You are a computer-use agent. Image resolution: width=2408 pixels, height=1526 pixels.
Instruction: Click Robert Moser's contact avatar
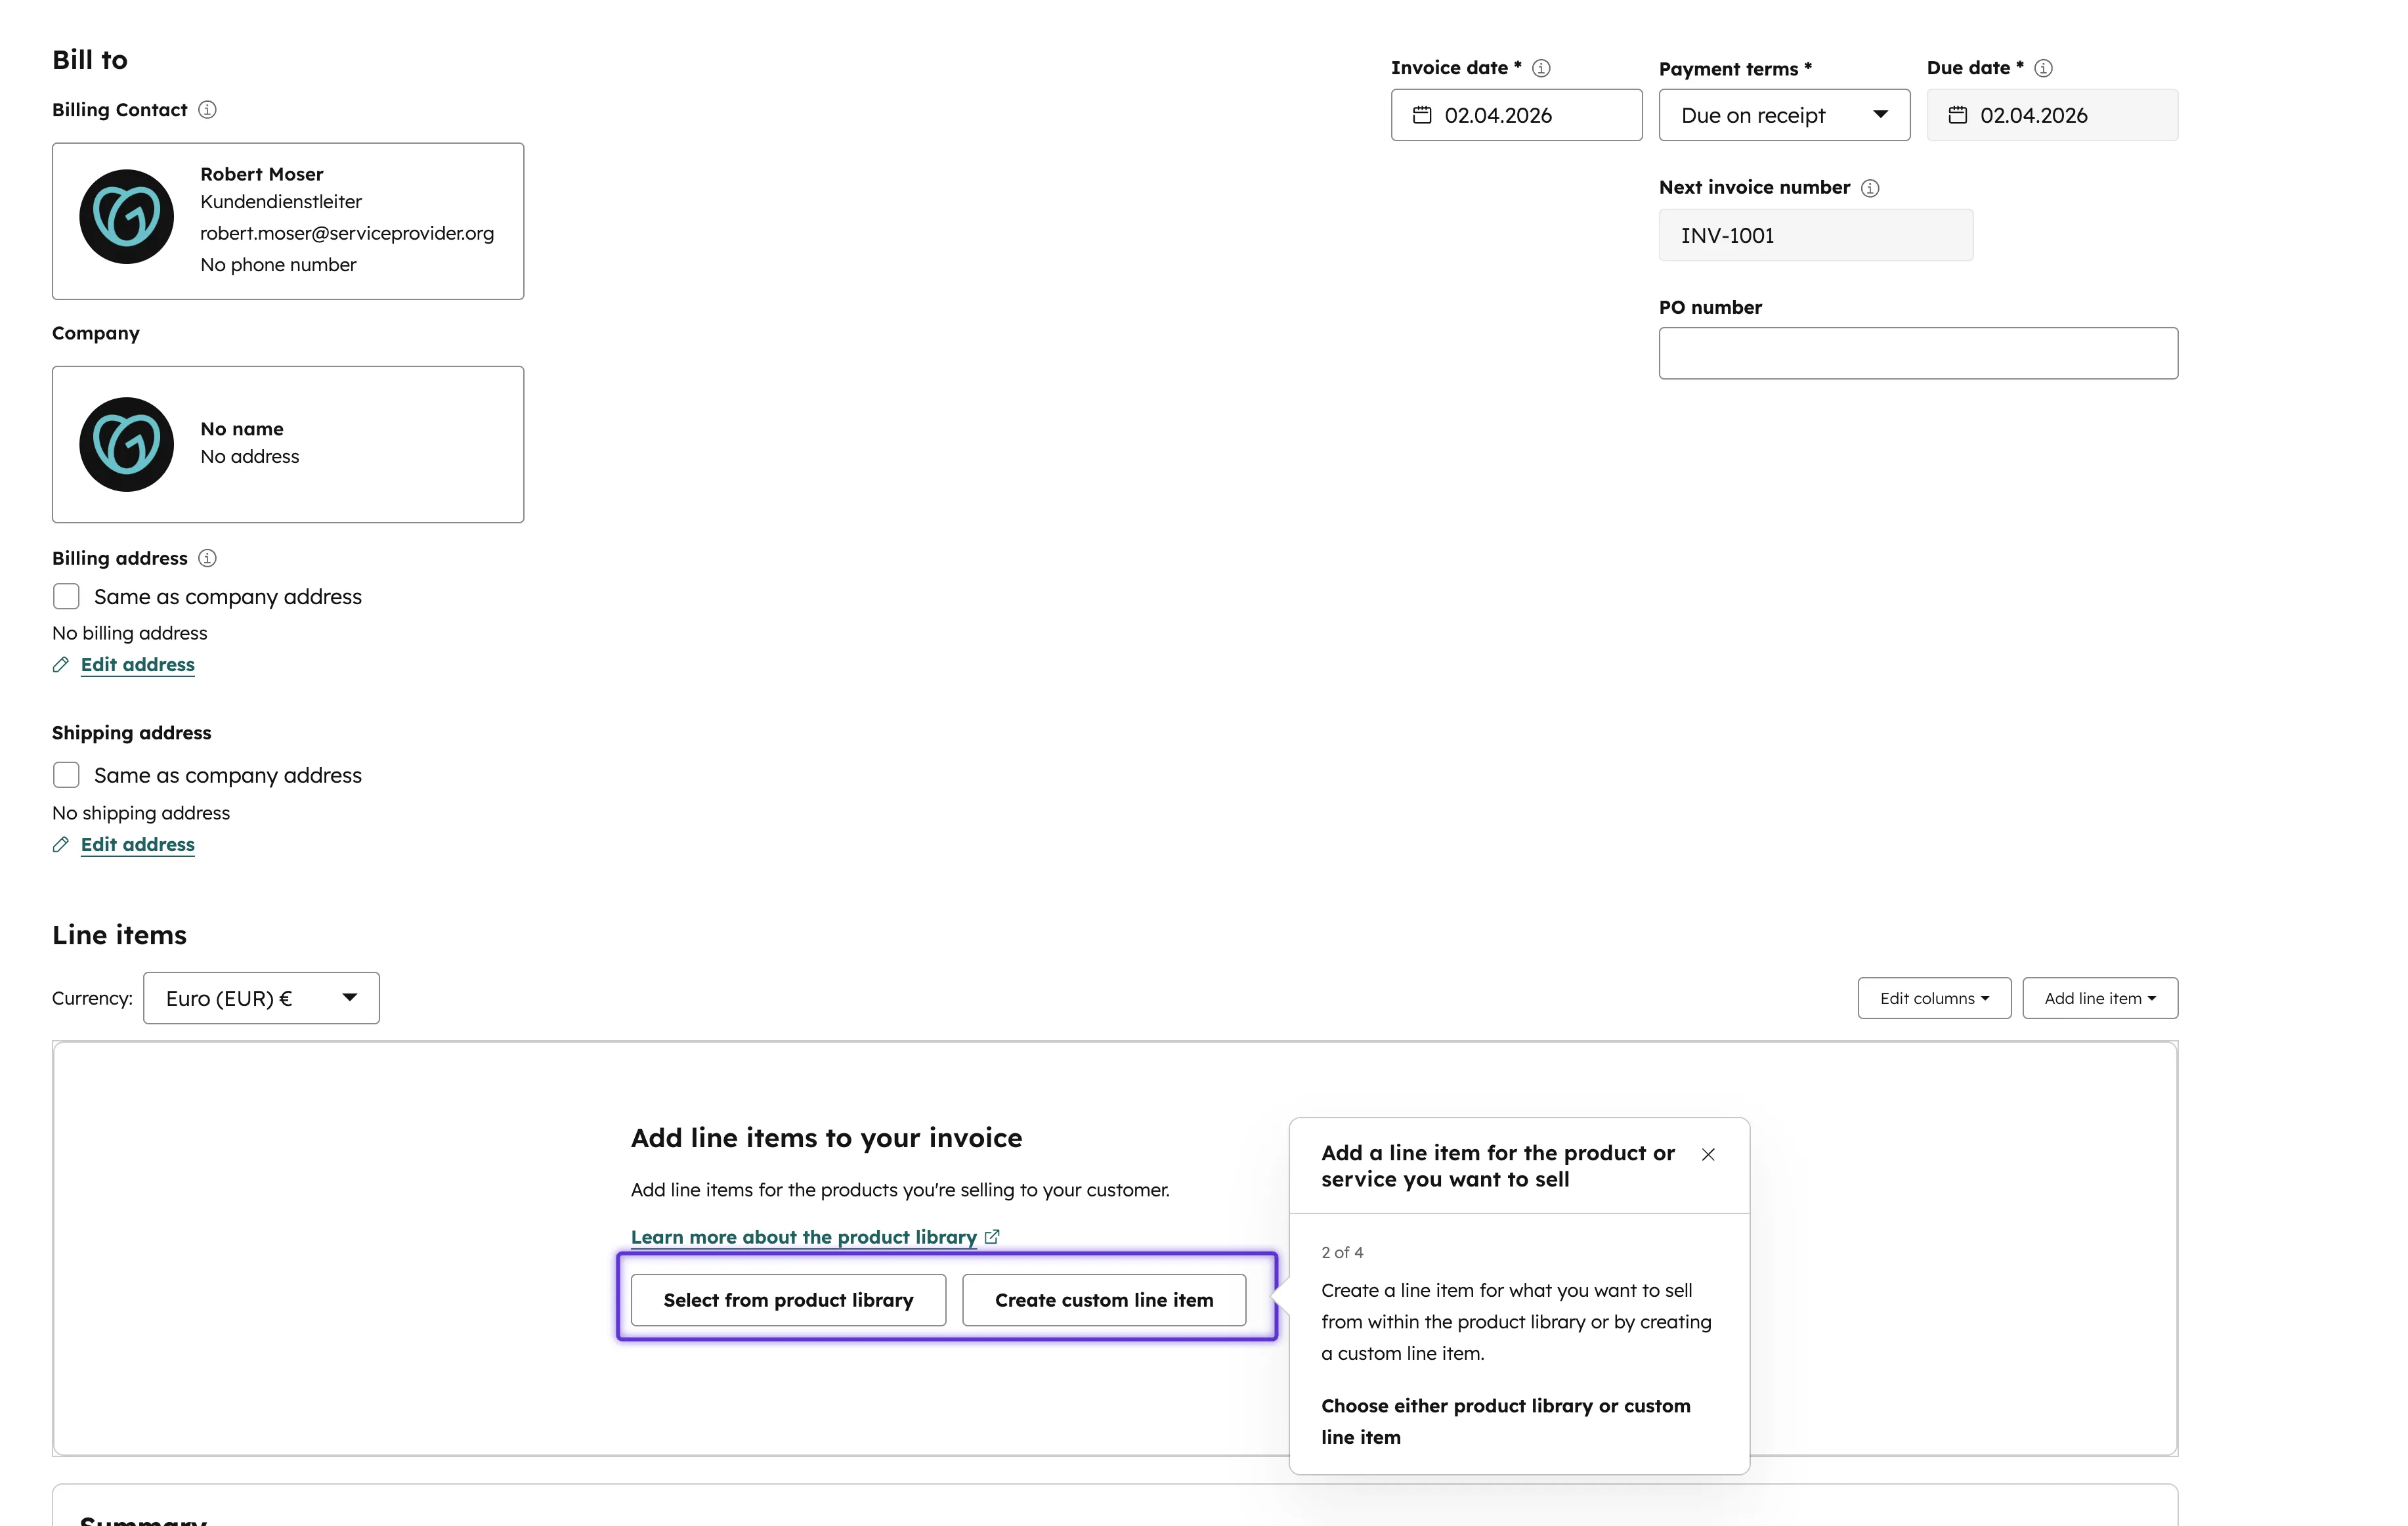[x=126, y=217]
